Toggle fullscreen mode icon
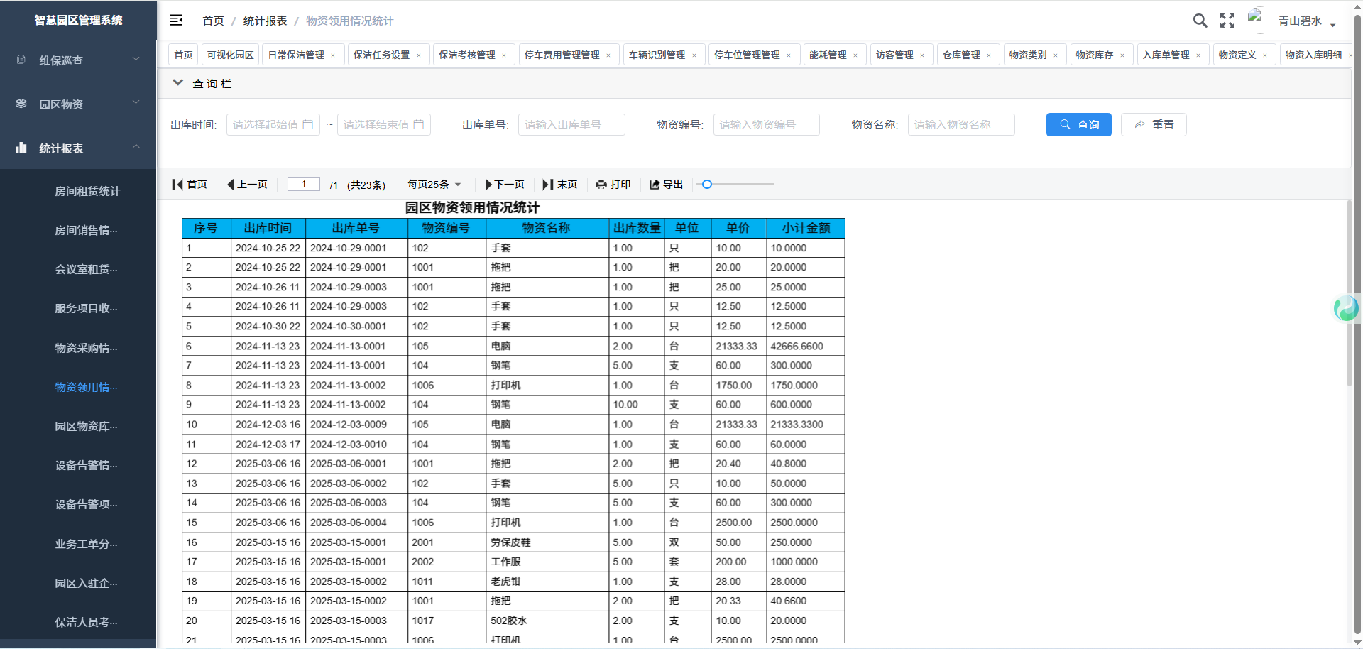1363x649 pixels. (x=1227, y=21)
